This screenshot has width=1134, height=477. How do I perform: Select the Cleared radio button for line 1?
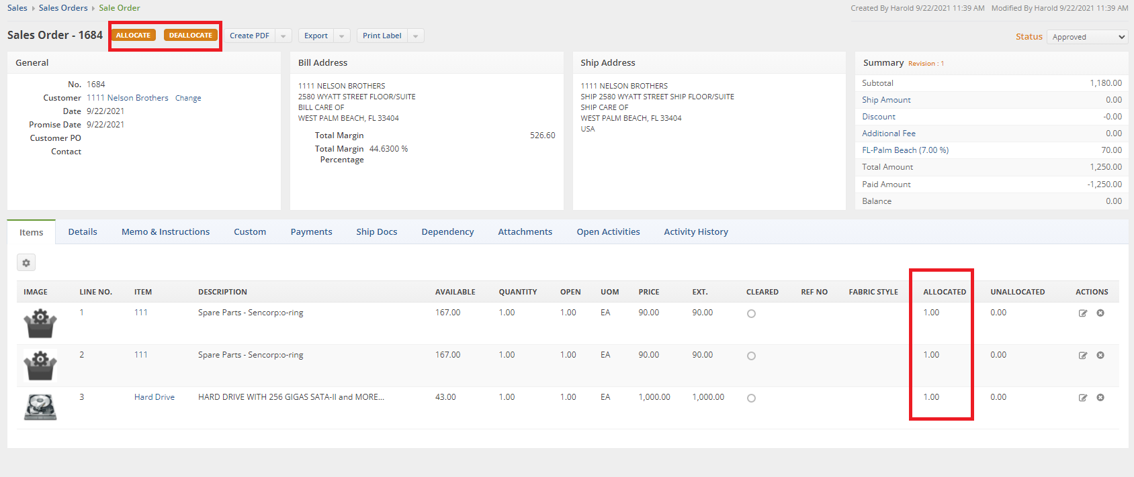[751, 314]
